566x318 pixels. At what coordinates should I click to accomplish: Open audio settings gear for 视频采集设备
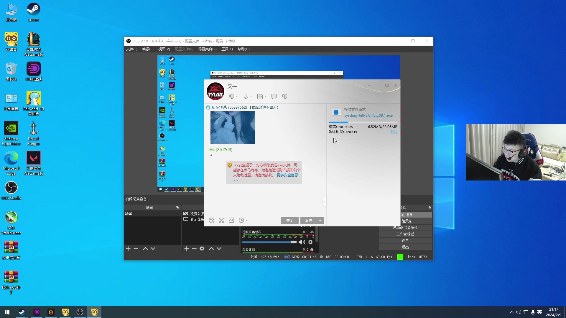[310, 242]
